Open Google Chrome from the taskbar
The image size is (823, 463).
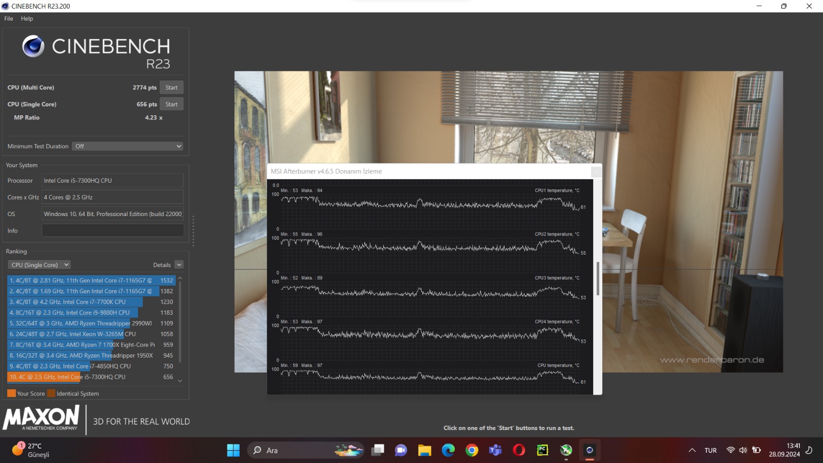click(472, 450)
